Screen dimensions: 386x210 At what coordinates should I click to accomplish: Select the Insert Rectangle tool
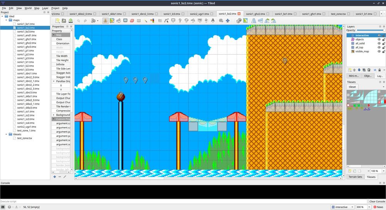pos(173,21)
